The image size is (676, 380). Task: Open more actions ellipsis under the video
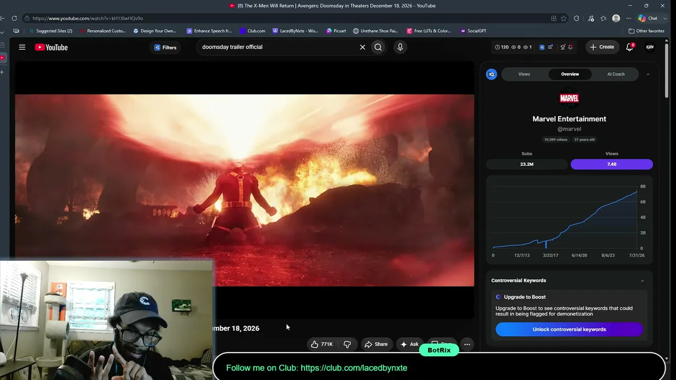467,344
